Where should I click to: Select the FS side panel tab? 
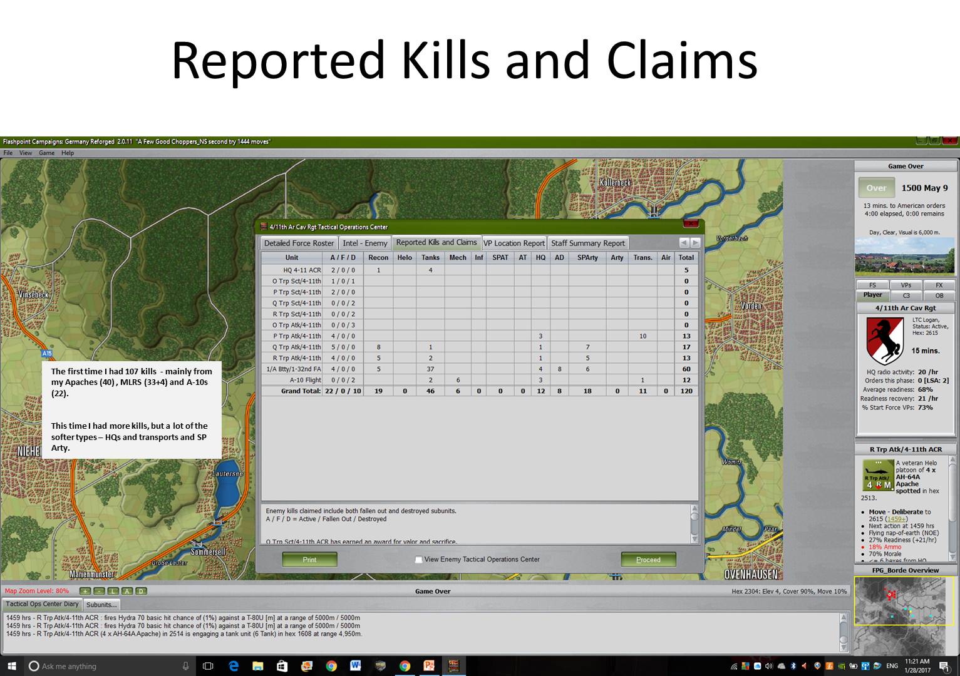tap(872, 285)
